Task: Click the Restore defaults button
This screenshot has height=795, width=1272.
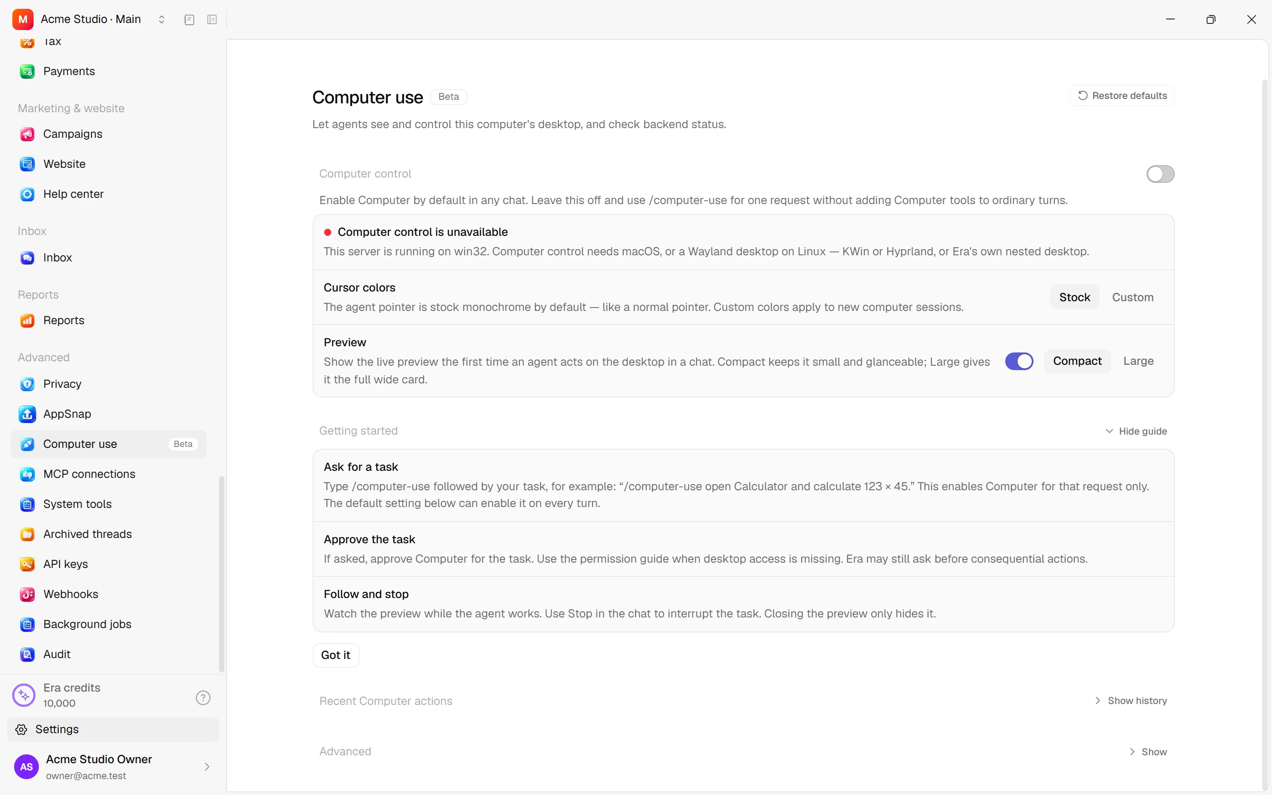Action: point(1122,96)
